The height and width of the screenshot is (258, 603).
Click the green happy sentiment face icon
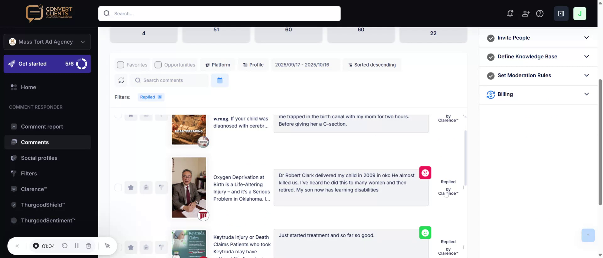pyautogui.click(x=425, y=233)
